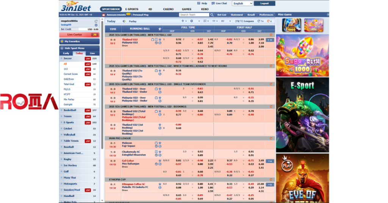
Task: Open the KENO menu
Action: pos(205,9)
